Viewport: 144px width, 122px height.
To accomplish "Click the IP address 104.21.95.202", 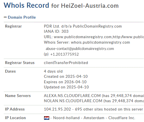I will point(57,109).
